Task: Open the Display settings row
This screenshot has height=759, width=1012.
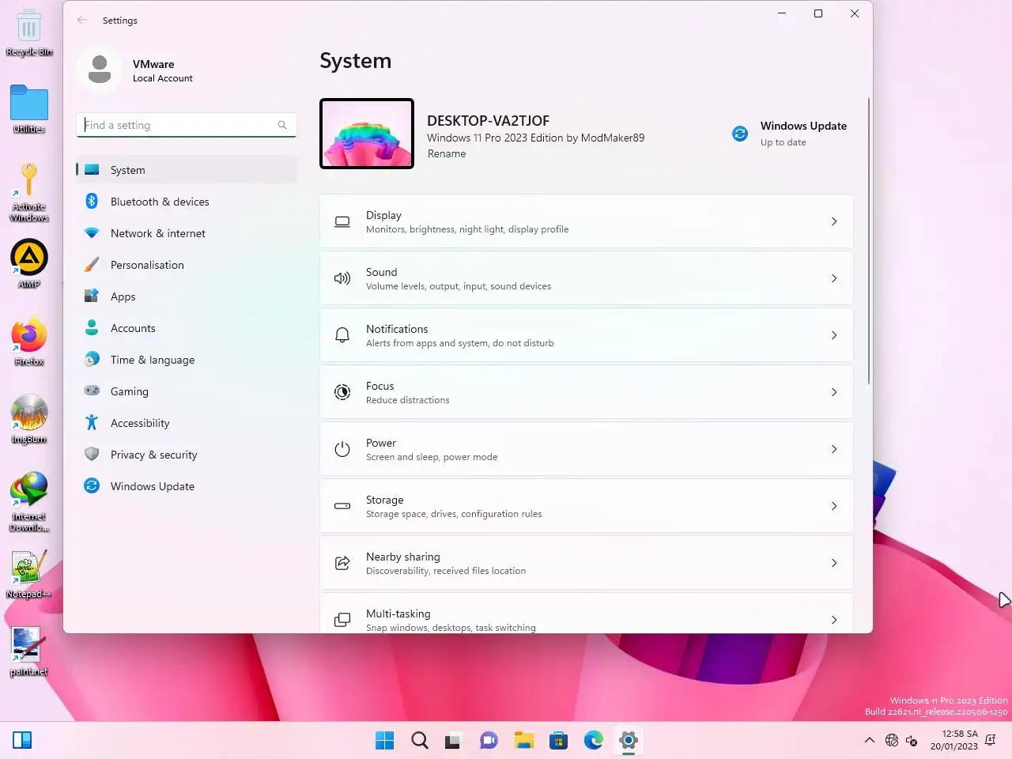Action: 586,221
